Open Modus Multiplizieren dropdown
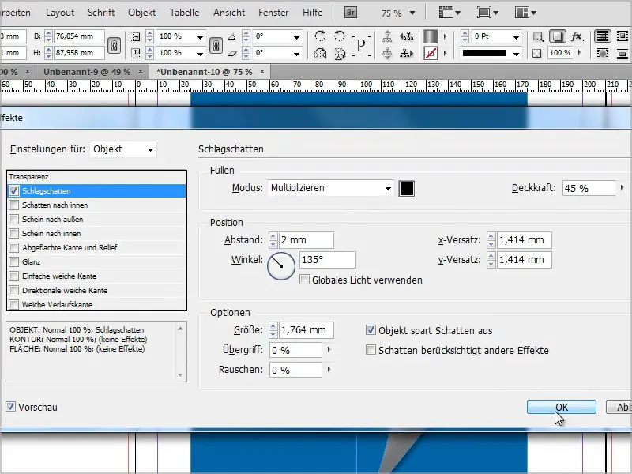The image size is (632, 474). click(330, 188)
